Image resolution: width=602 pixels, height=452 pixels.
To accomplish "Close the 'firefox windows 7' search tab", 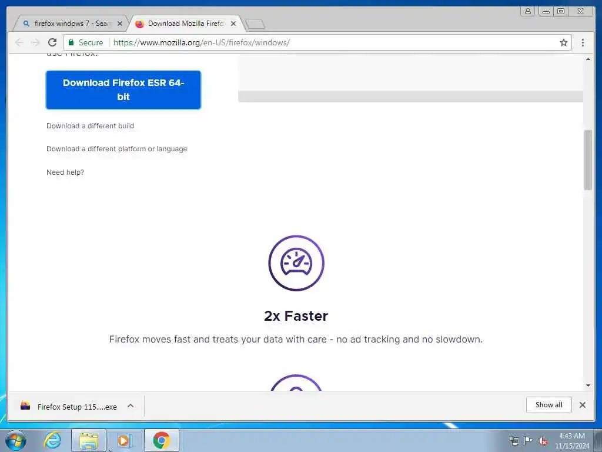I will coord(120,24).
